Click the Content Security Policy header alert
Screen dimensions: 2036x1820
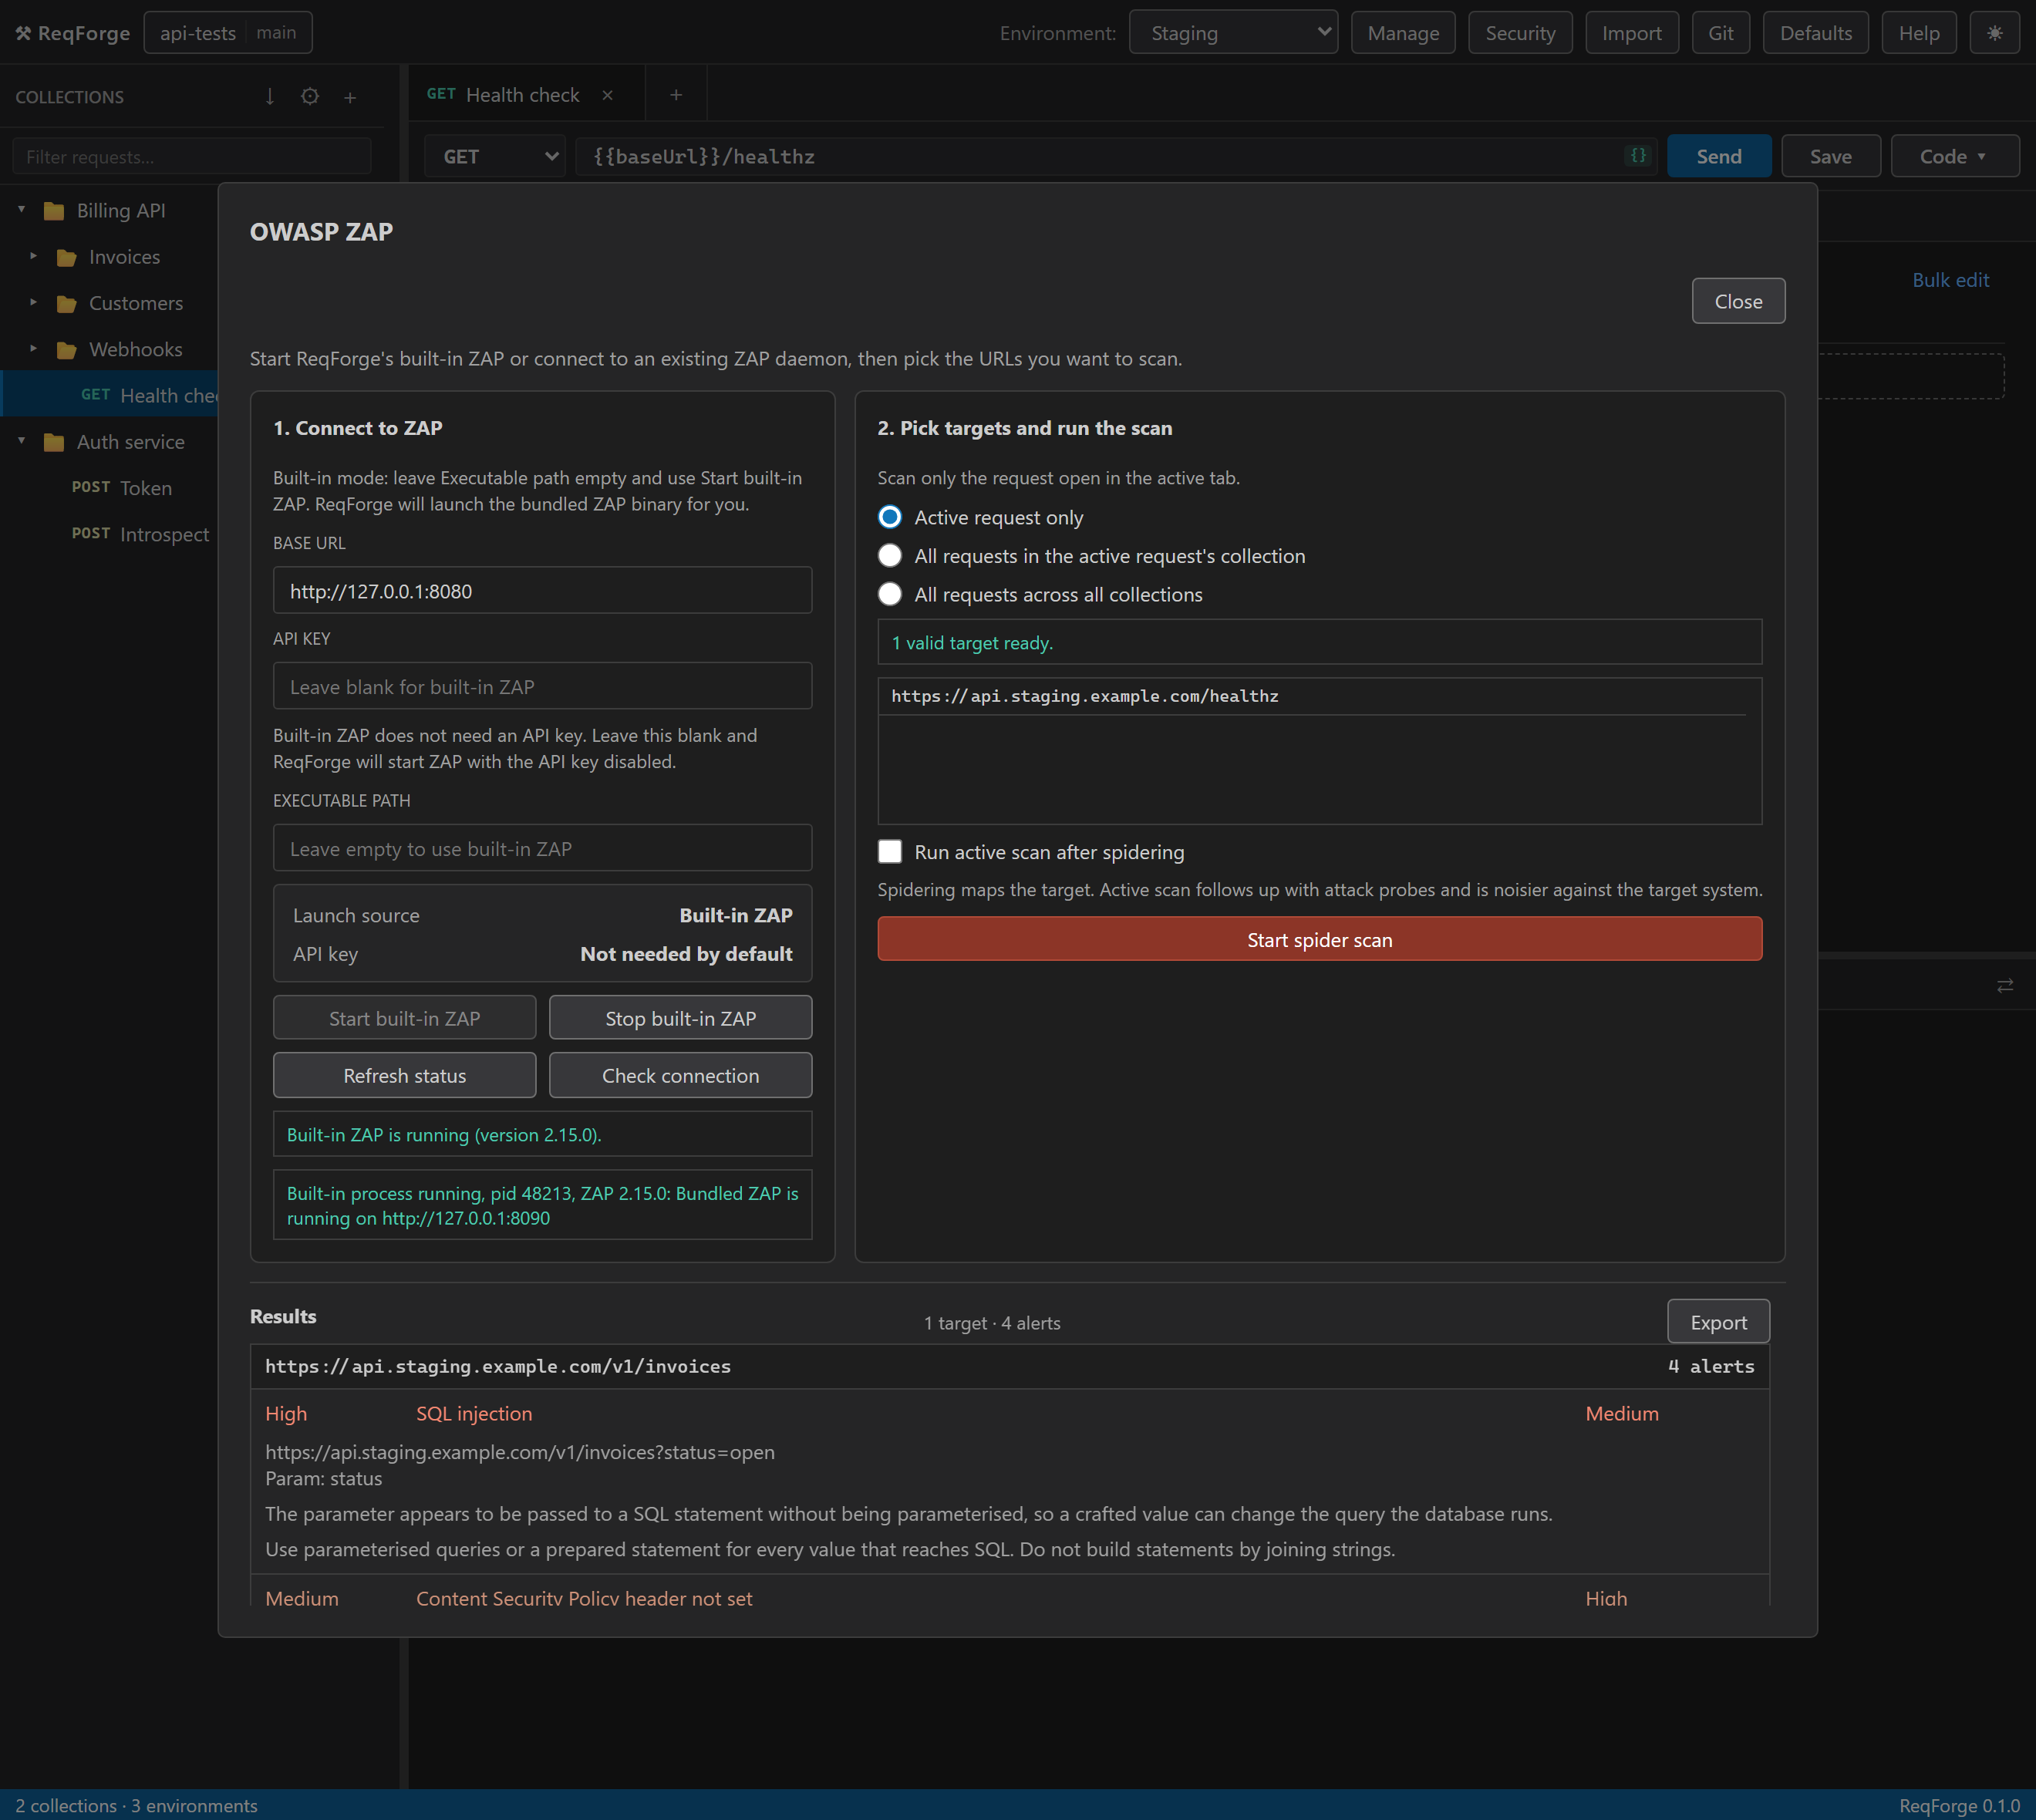pos(584,1597)
